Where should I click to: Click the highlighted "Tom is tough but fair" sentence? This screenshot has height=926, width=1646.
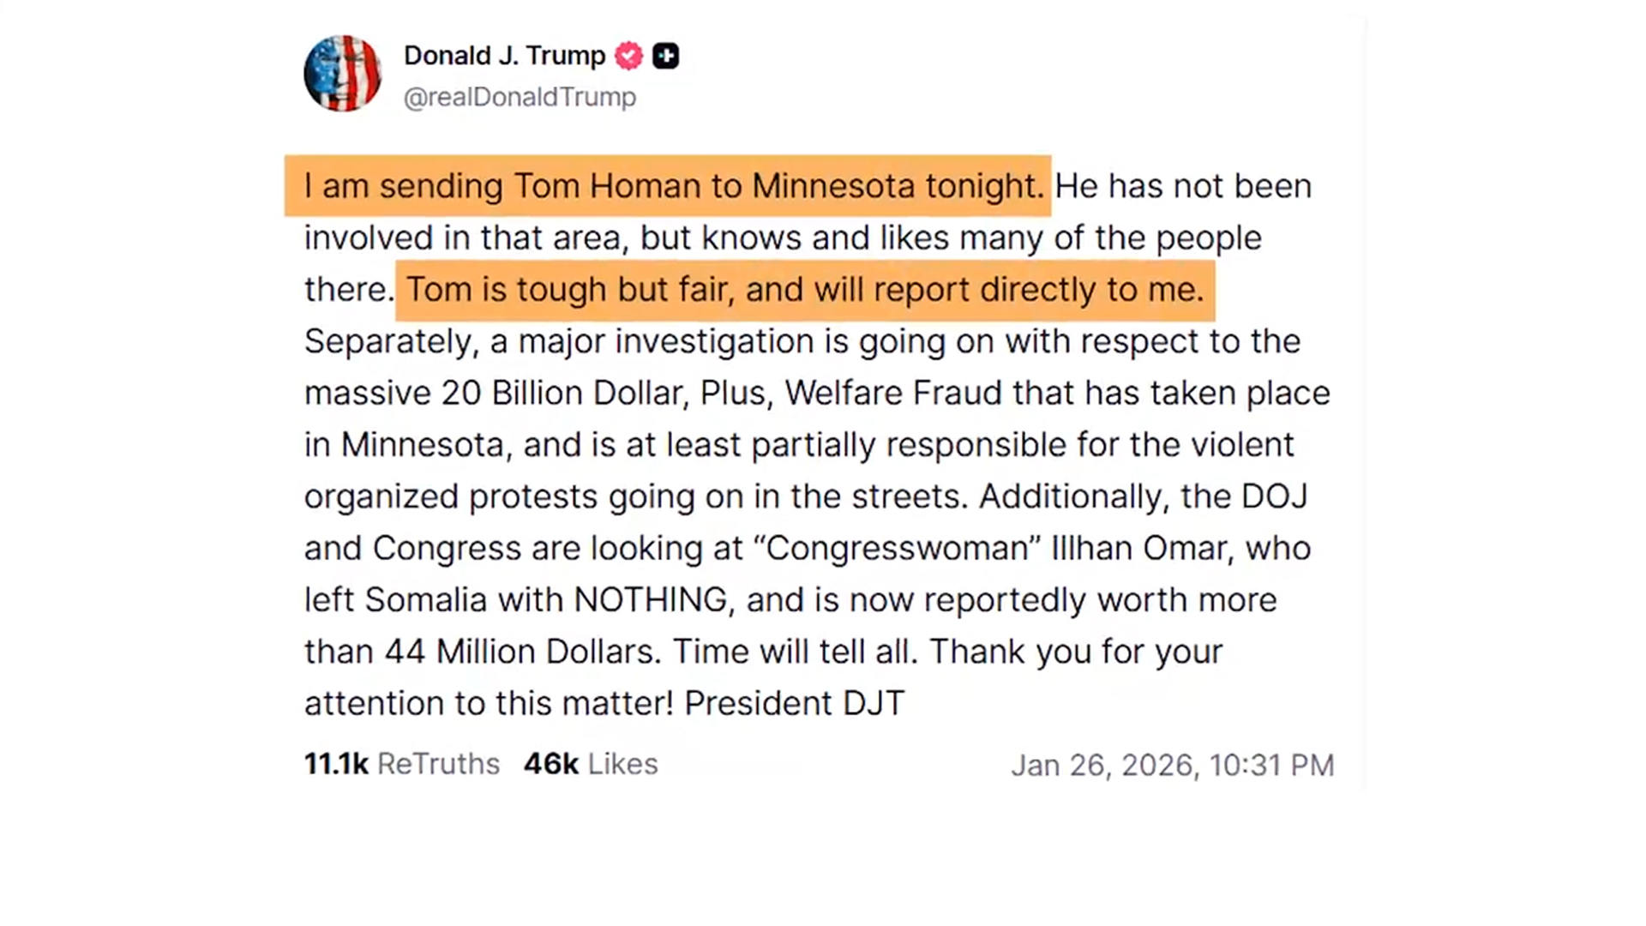804,290
